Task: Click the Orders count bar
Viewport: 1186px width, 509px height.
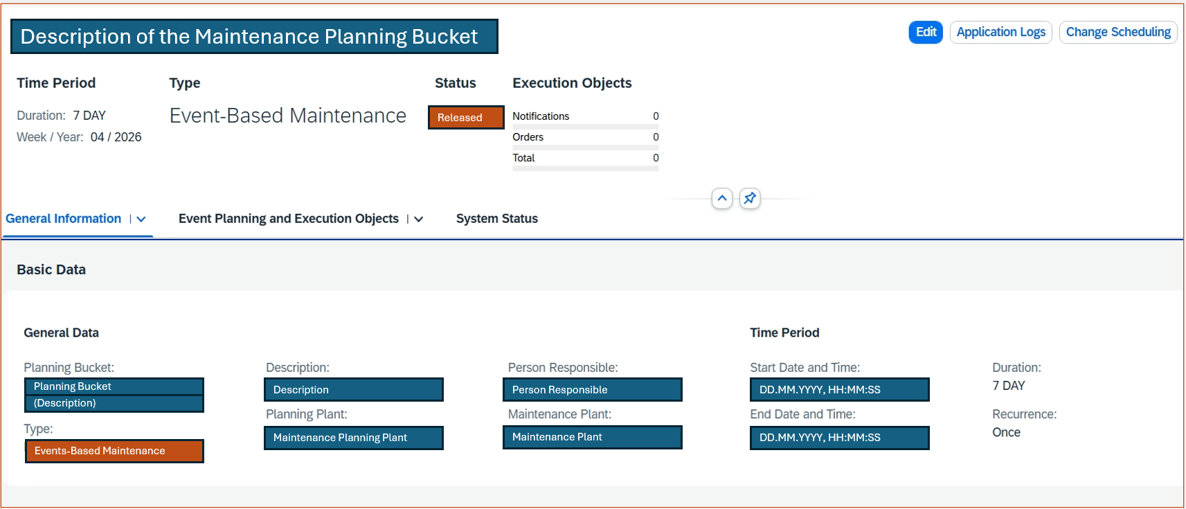Action: (x=585, y=148)
